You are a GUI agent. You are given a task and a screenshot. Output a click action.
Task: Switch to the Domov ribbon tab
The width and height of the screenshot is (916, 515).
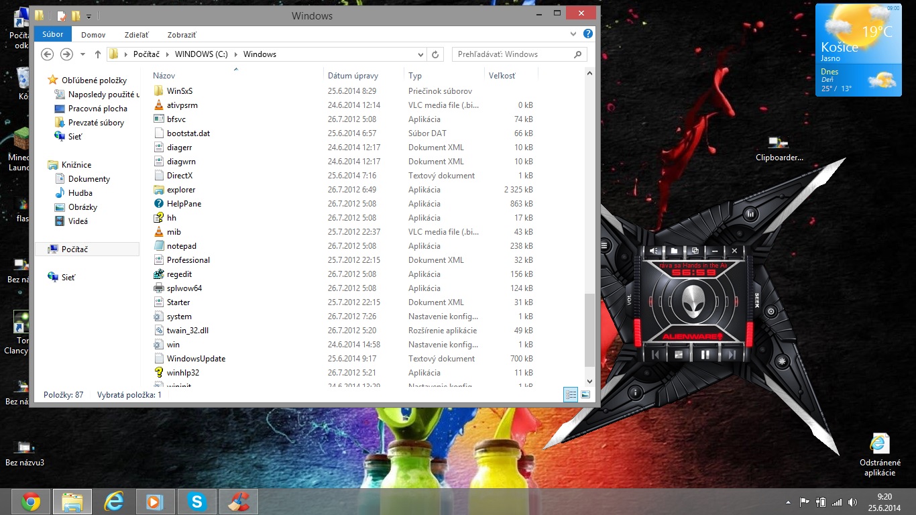pyautogui.click(x=93, y=34)
